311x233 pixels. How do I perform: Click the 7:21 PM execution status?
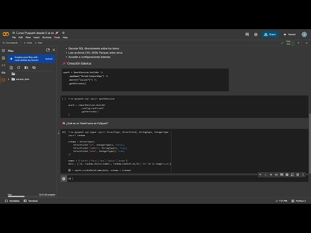(x=281, y=201)
